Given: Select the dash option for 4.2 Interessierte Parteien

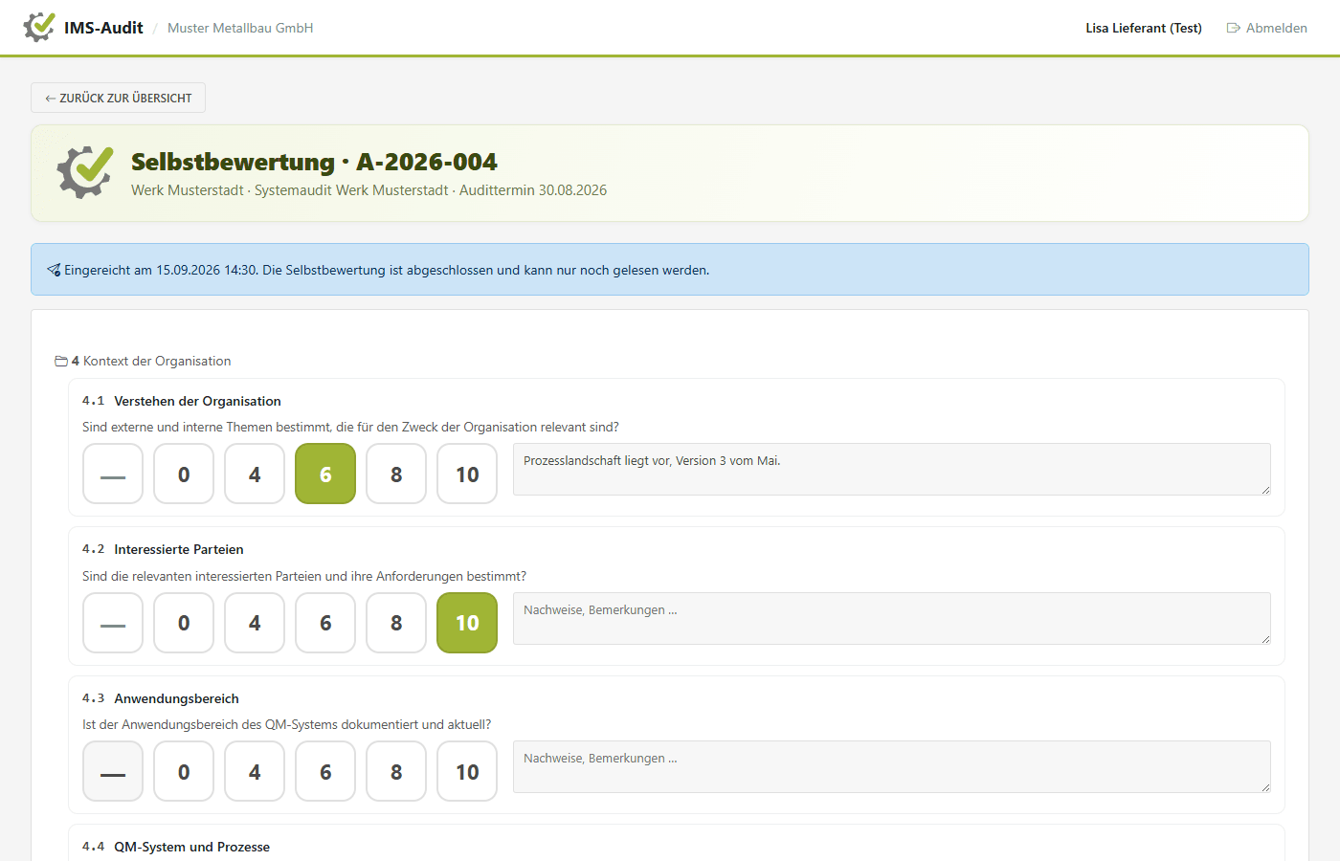Looking at the screenshot, I should 113,623.
